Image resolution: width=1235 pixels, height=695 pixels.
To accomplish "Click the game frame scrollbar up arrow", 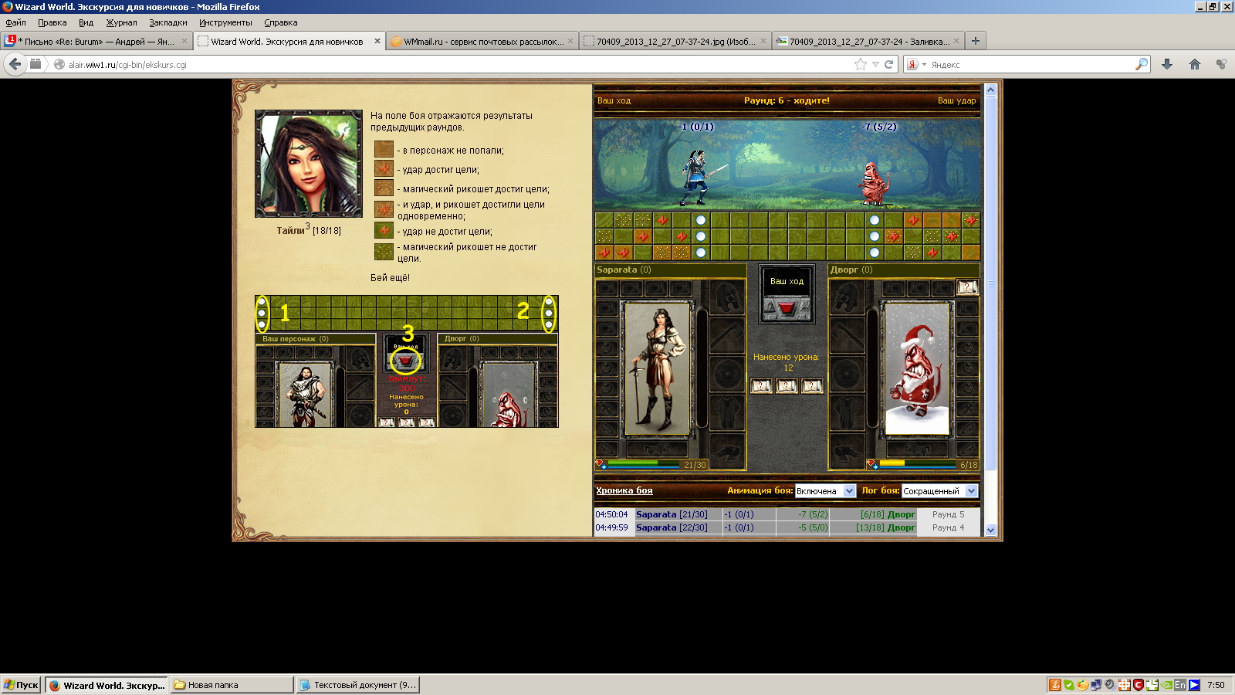I will (991, 90).
